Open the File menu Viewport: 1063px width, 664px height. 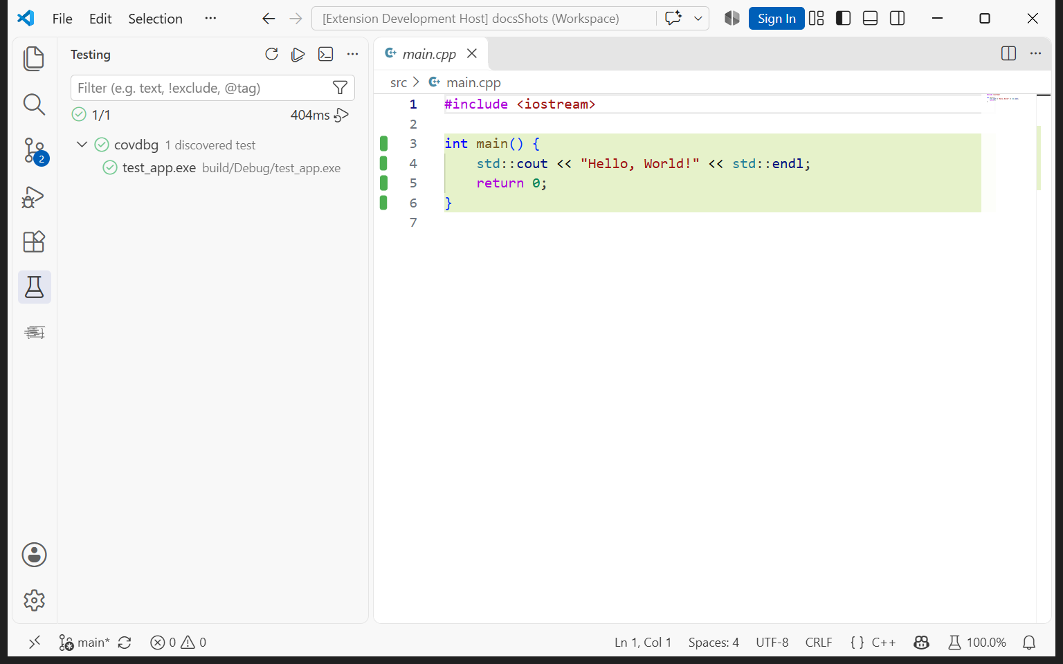click(x=62, y=19)
